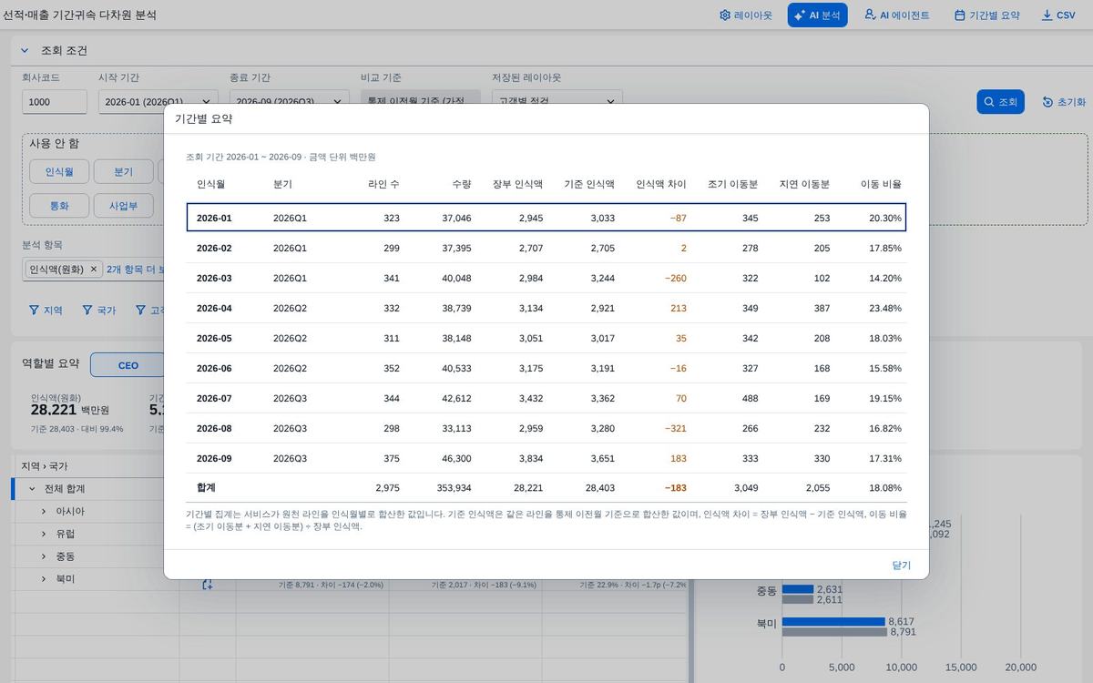Screen dimensions: 1093x683
Task: Remove the 인식액(원화) chip with its ×
Action: coord(93,270)
